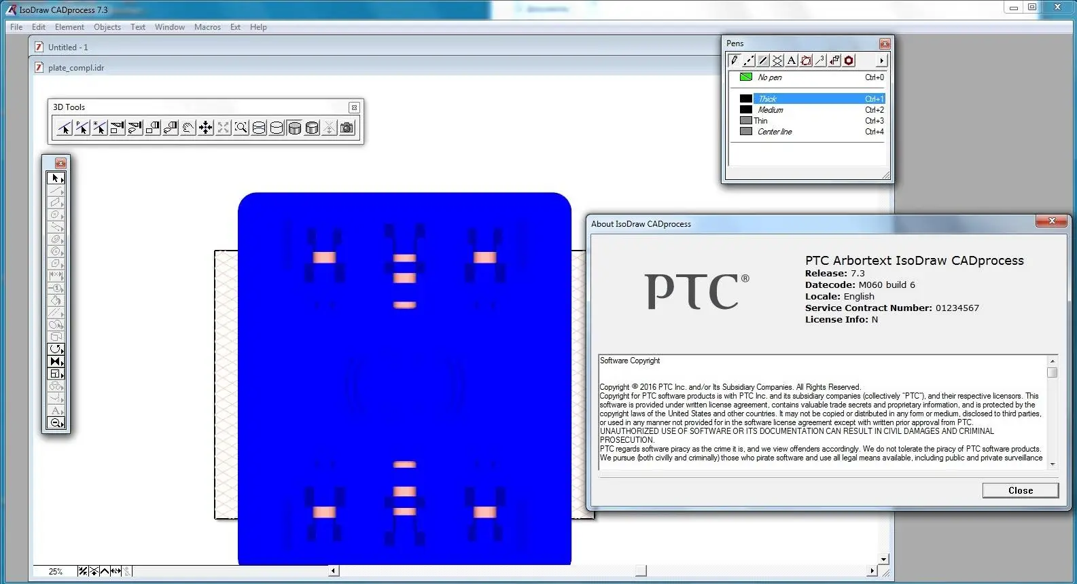Choose the parallel lines tool in the toolbox
This screenshot has height=584, width=1077.
point(56,312)
